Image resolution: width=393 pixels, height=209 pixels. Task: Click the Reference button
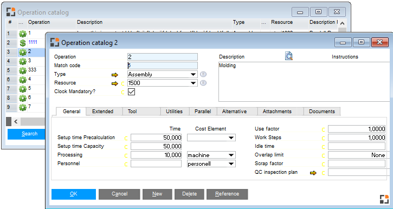(x=227, y=194)
